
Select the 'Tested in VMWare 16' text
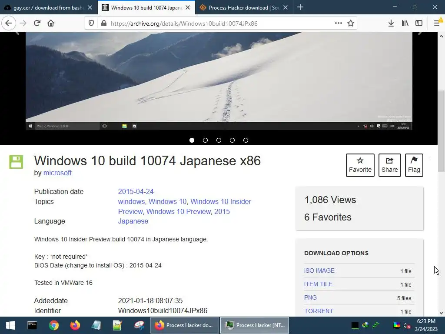63,283
